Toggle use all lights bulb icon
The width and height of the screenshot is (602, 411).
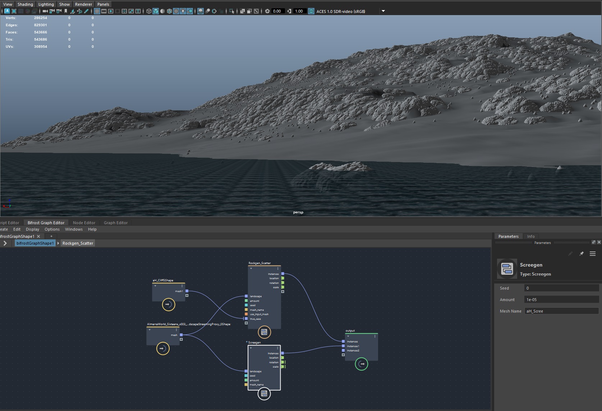(183, 11)
